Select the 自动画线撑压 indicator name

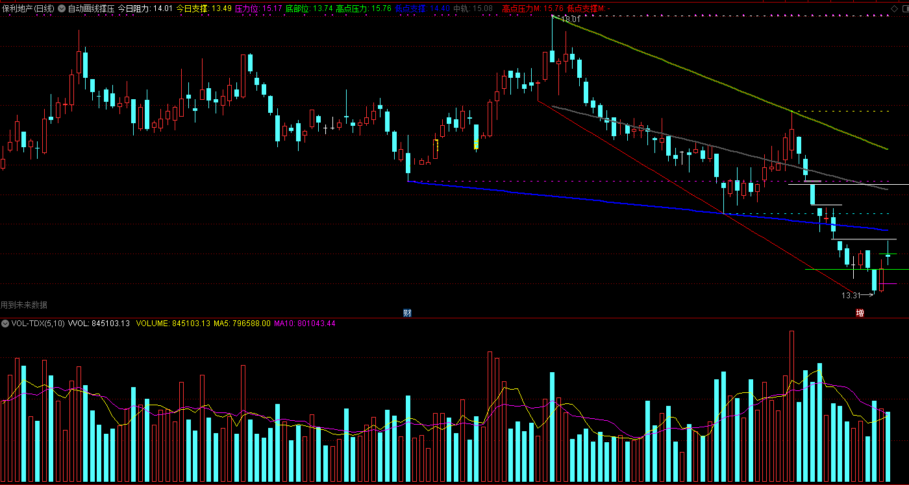(91, 9)
